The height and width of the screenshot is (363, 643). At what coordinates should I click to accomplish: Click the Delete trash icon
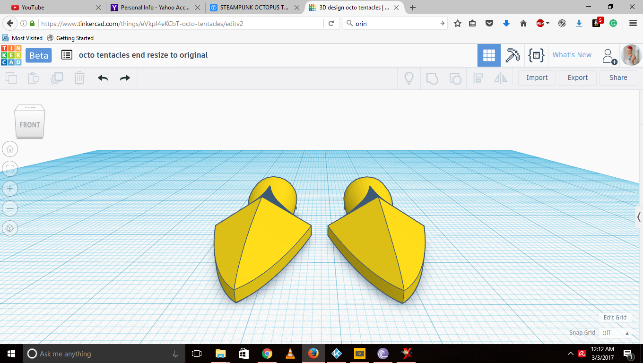point(79,78)
